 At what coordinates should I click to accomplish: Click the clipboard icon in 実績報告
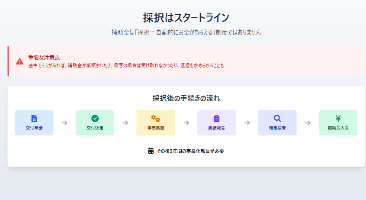216,118
